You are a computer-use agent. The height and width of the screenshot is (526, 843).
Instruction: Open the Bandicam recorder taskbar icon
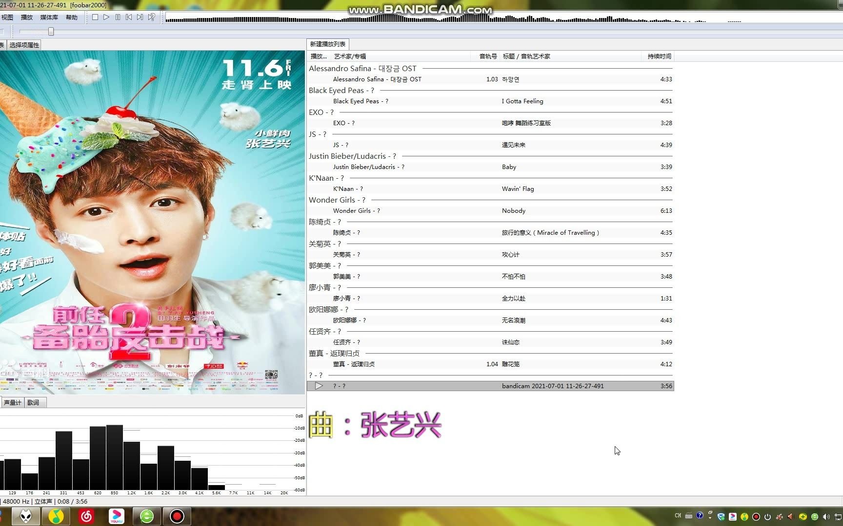tap(177, 516)
